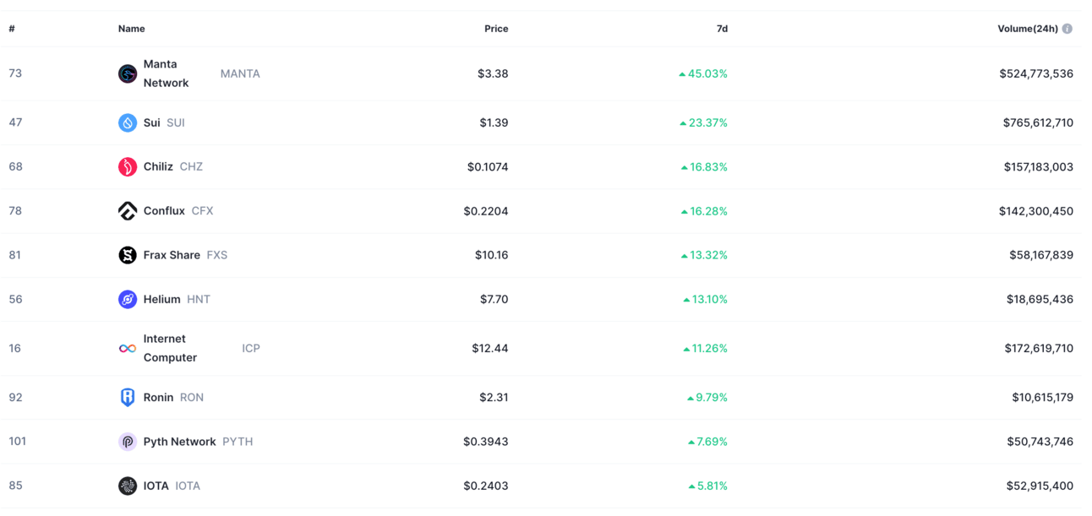Click the Ronin shield logo icon
Screen dimensions: 1092x516
tap(128, 397)
